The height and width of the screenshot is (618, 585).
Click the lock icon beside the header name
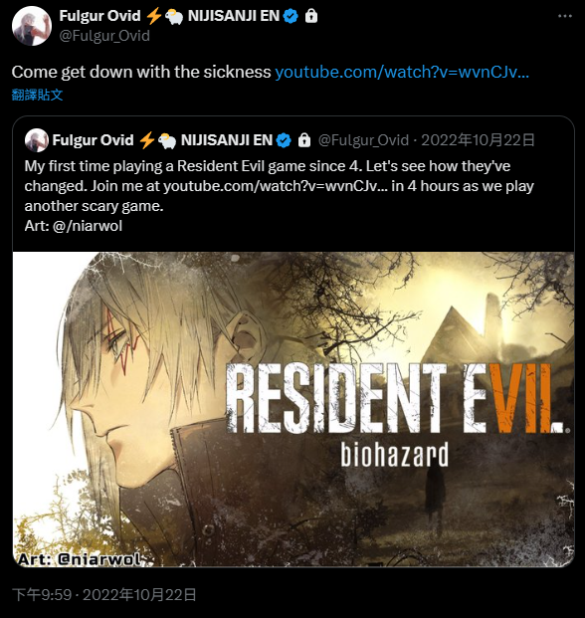click(x=311, y=16)
